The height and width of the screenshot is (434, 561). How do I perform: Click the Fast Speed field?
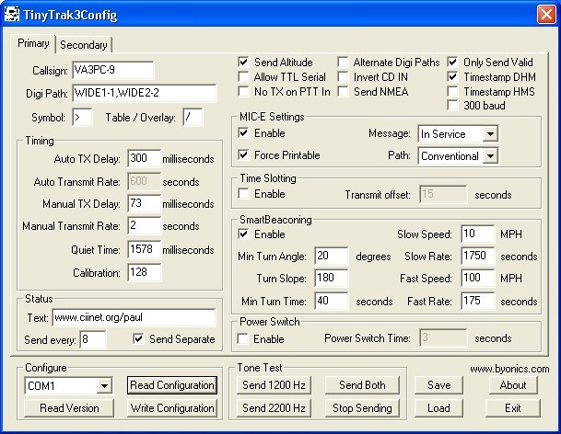[x=478, y=279]
